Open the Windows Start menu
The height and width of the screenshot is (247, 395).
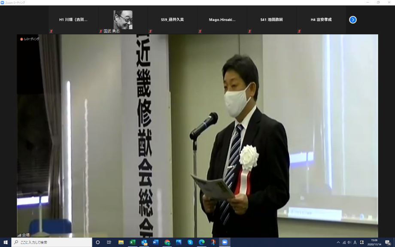pos(6,242)
